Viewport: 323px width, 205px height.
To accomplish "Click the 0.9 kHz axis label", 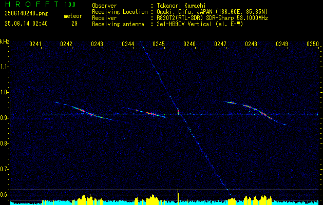I will [x=4, y=118].
